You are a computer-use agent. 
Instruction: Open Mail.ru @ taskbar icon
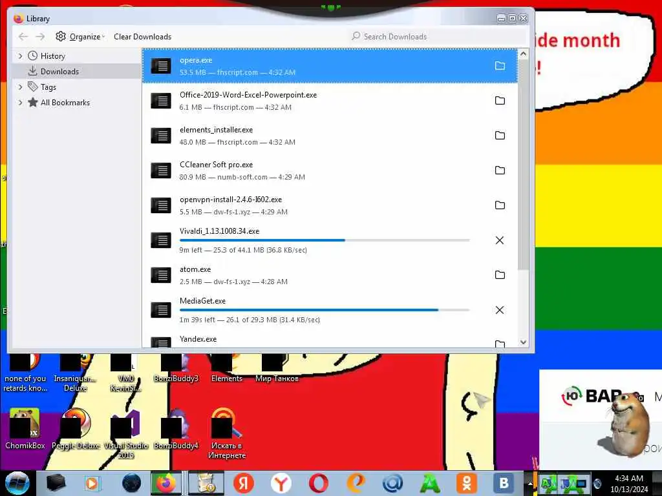tap(392, 483)
